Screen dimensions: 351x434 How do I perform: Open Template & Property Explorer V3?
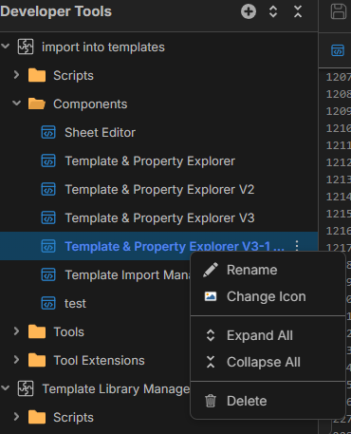click(x=159, y=218)
